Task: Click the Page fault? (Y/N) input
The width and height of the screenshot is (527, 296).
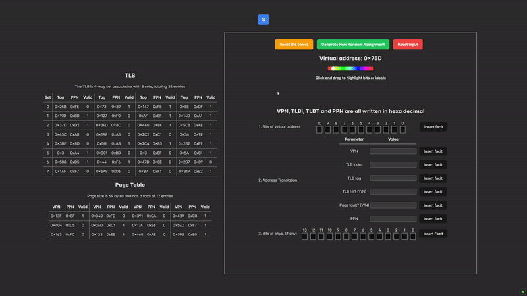Action: (393, 205)
